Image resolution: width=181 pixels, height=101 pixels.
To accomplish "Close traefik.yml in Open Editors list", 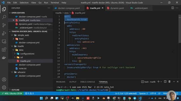I will [14, 20].
